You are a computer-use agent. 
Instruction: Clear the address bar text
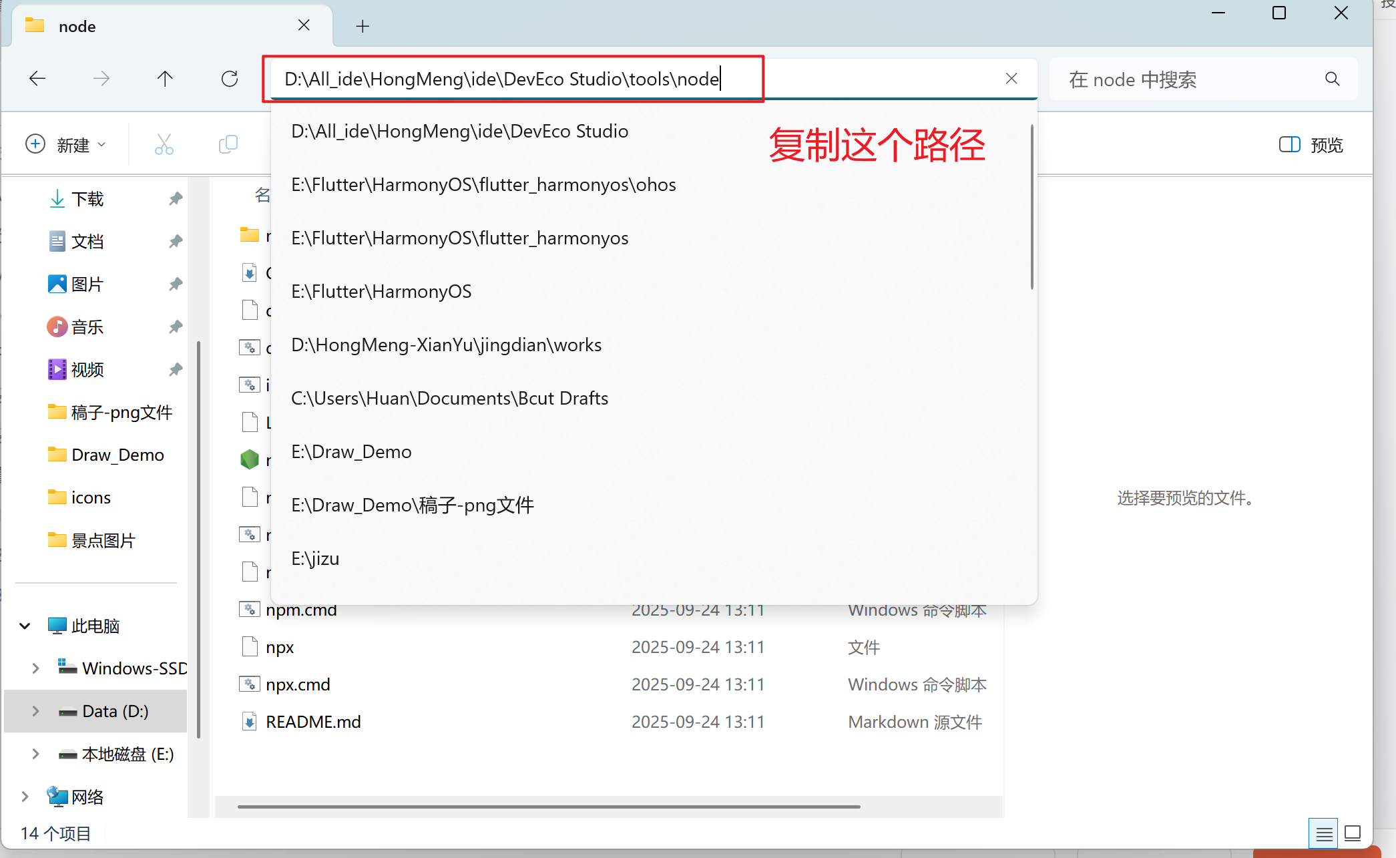click(x=1011, y=79)
